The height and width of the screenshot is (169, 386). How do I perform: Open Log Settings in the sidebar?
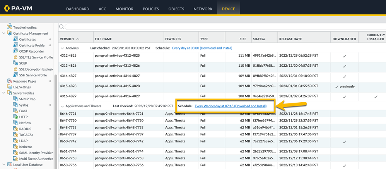coord(22,87)
